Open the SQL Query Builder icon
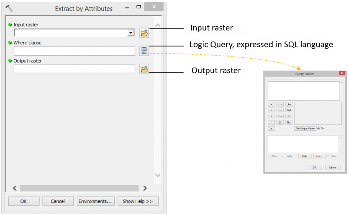 (x=144, y=51)
